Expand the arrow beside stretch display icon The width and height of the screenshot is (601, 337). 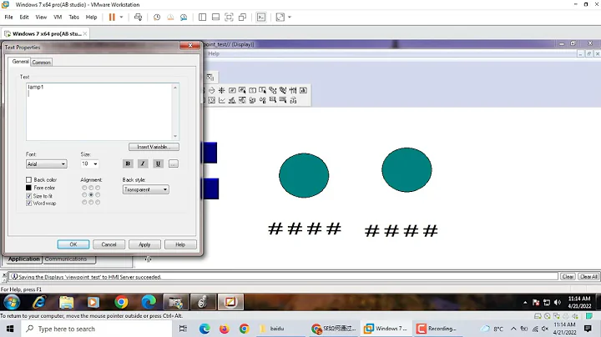(x=290, y=18)
